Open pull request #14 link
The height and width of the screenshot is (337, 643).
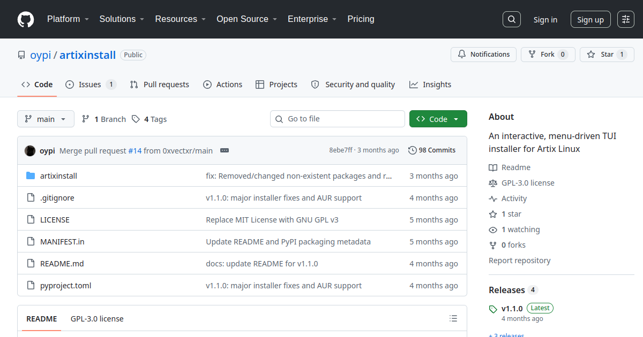pos(135,151)
